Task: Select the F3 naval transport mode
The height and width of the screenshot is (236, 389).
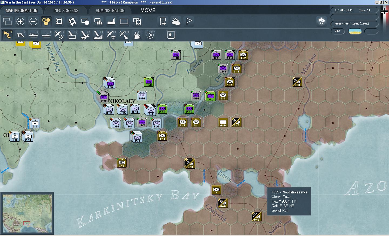Action: (x=33, y=34)
